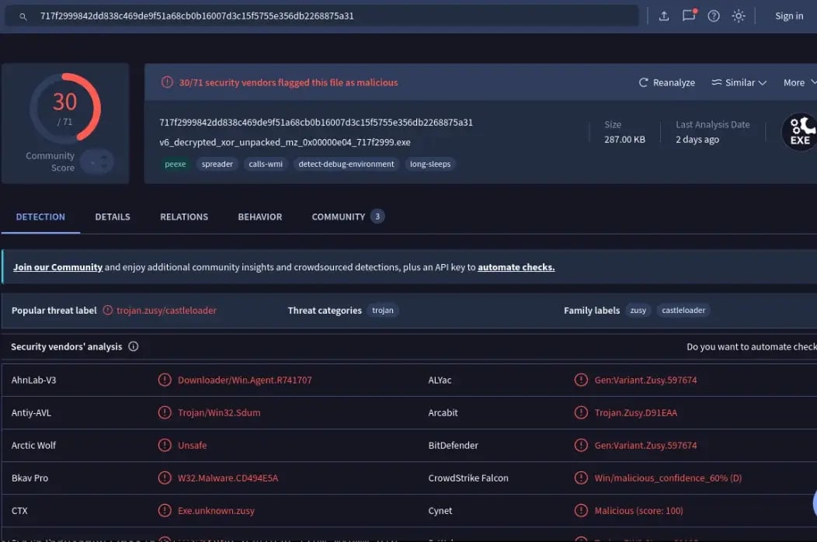Viewport: 817px width, 542px height.
Task: Toggle the light/dark theme sun icon
Action: 739,16
